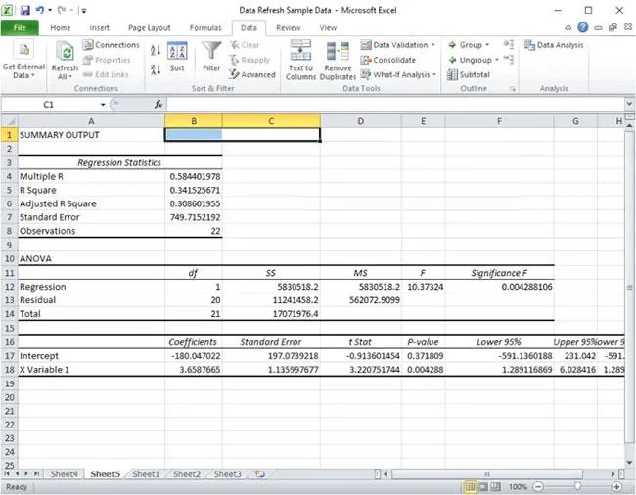Viewport: 636px width, 495px height.
Task: Switch to Normal view
Action: click(x=470, y=486)
